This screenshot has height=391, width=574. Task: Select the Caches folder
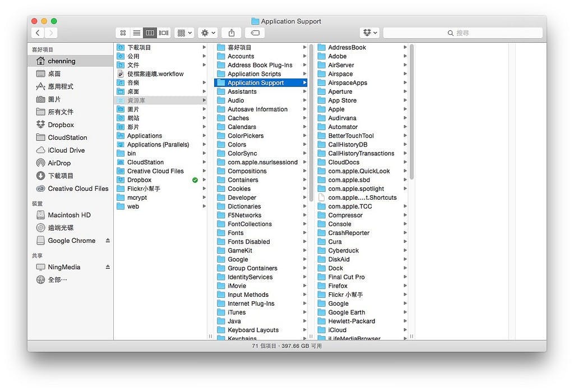click(x=261, y=118)
